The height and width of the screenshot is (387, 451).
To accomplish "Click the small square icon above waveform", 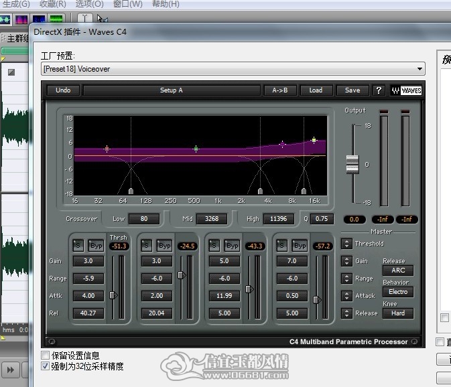I will (11, 72).
